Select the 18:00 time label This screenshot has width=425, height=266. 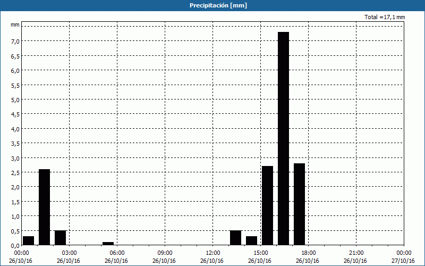(309, 253)
